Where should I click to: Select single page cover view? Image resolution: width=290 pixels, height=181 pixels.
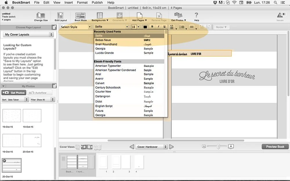[x=78, y=147]
